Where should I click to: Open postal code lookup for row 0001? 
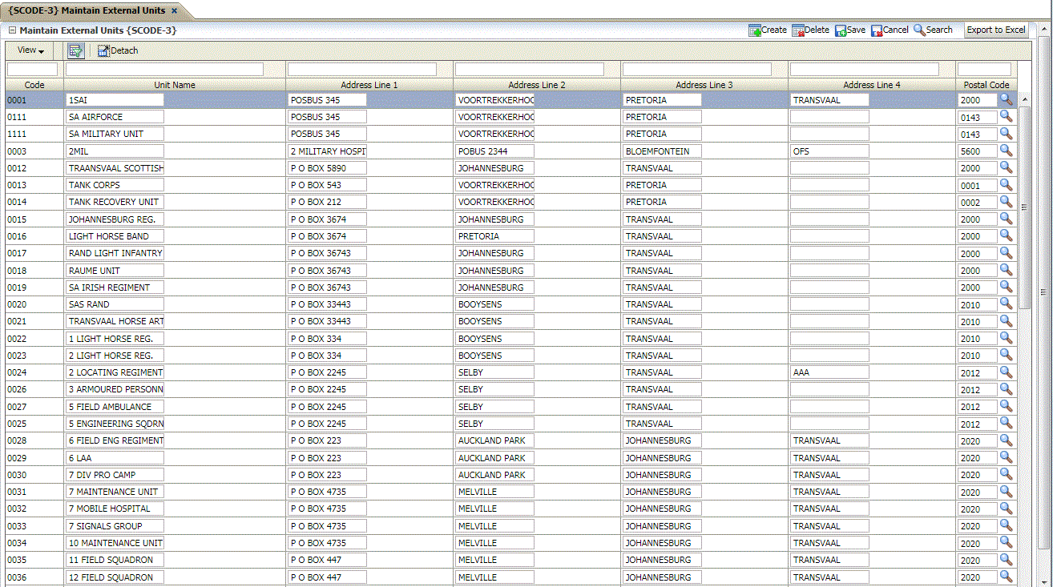pos(1006,99)
